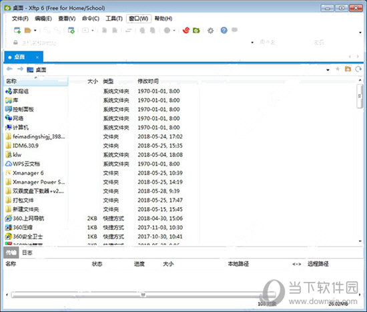Viewport: 367px width, 312px height.
Task: Click the vertical scrollbar thumb of file list
Action: [x=360, y=96]
